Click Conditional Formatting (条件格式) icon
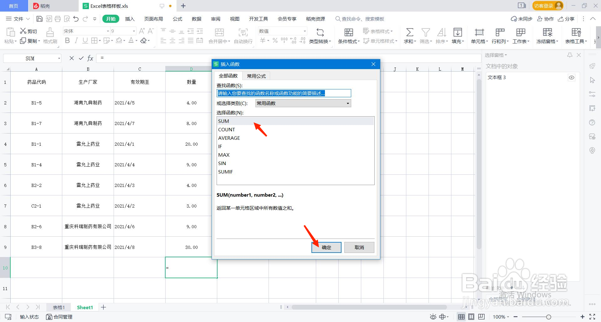Screen dimensions: 601x322 click(x=349, y=32)
